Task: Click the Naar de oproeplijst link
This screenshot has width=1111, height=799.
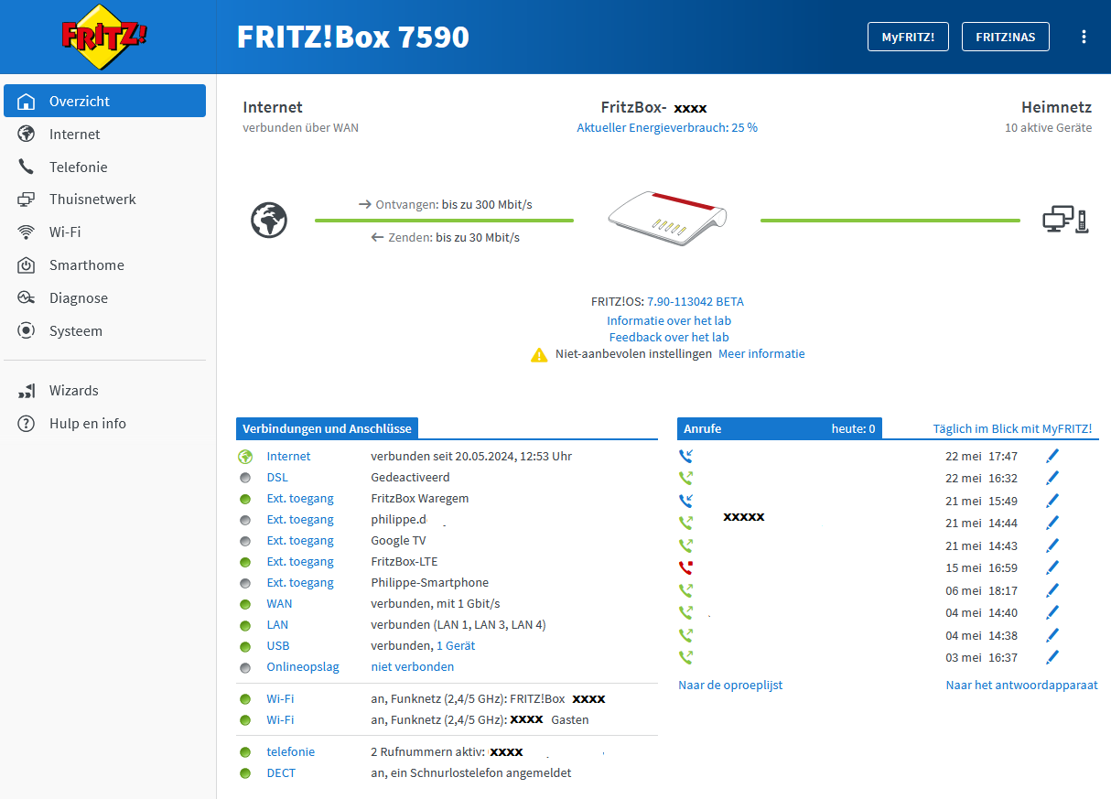Action: (730, 685)
